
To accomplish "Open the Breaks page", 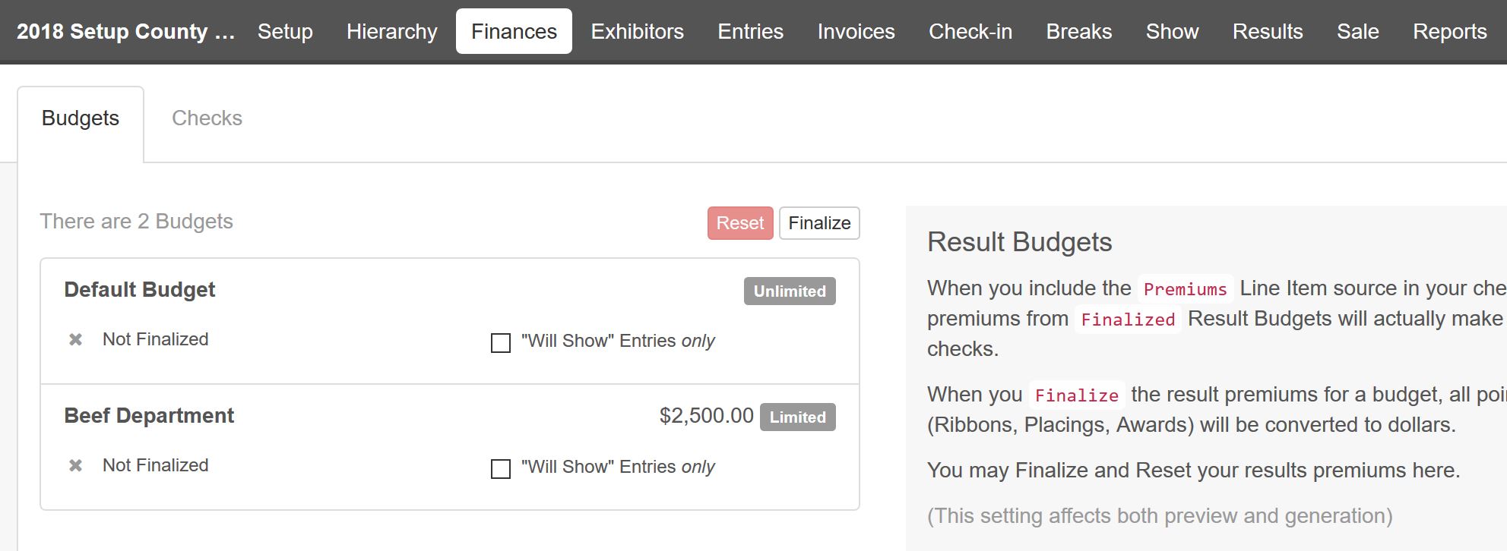I will click(x=1078, y=31).
